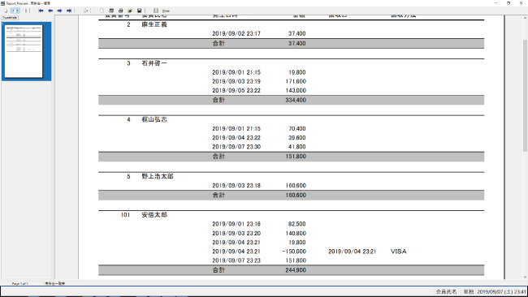This screenshot has height=297, width=528.
Task: Go to the previous page arrow
Action: [50, 11]
